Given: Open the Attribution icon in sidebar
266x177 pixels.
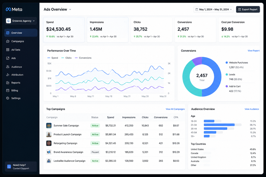Looking at the screenshot, I should coord(8,75).
